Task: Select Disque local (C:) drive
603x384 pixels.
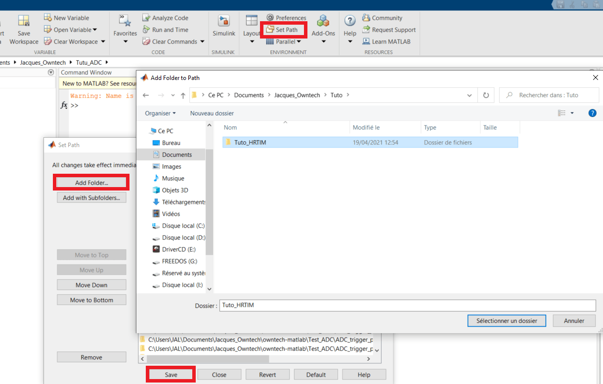Action: click(x=179, y=226)
